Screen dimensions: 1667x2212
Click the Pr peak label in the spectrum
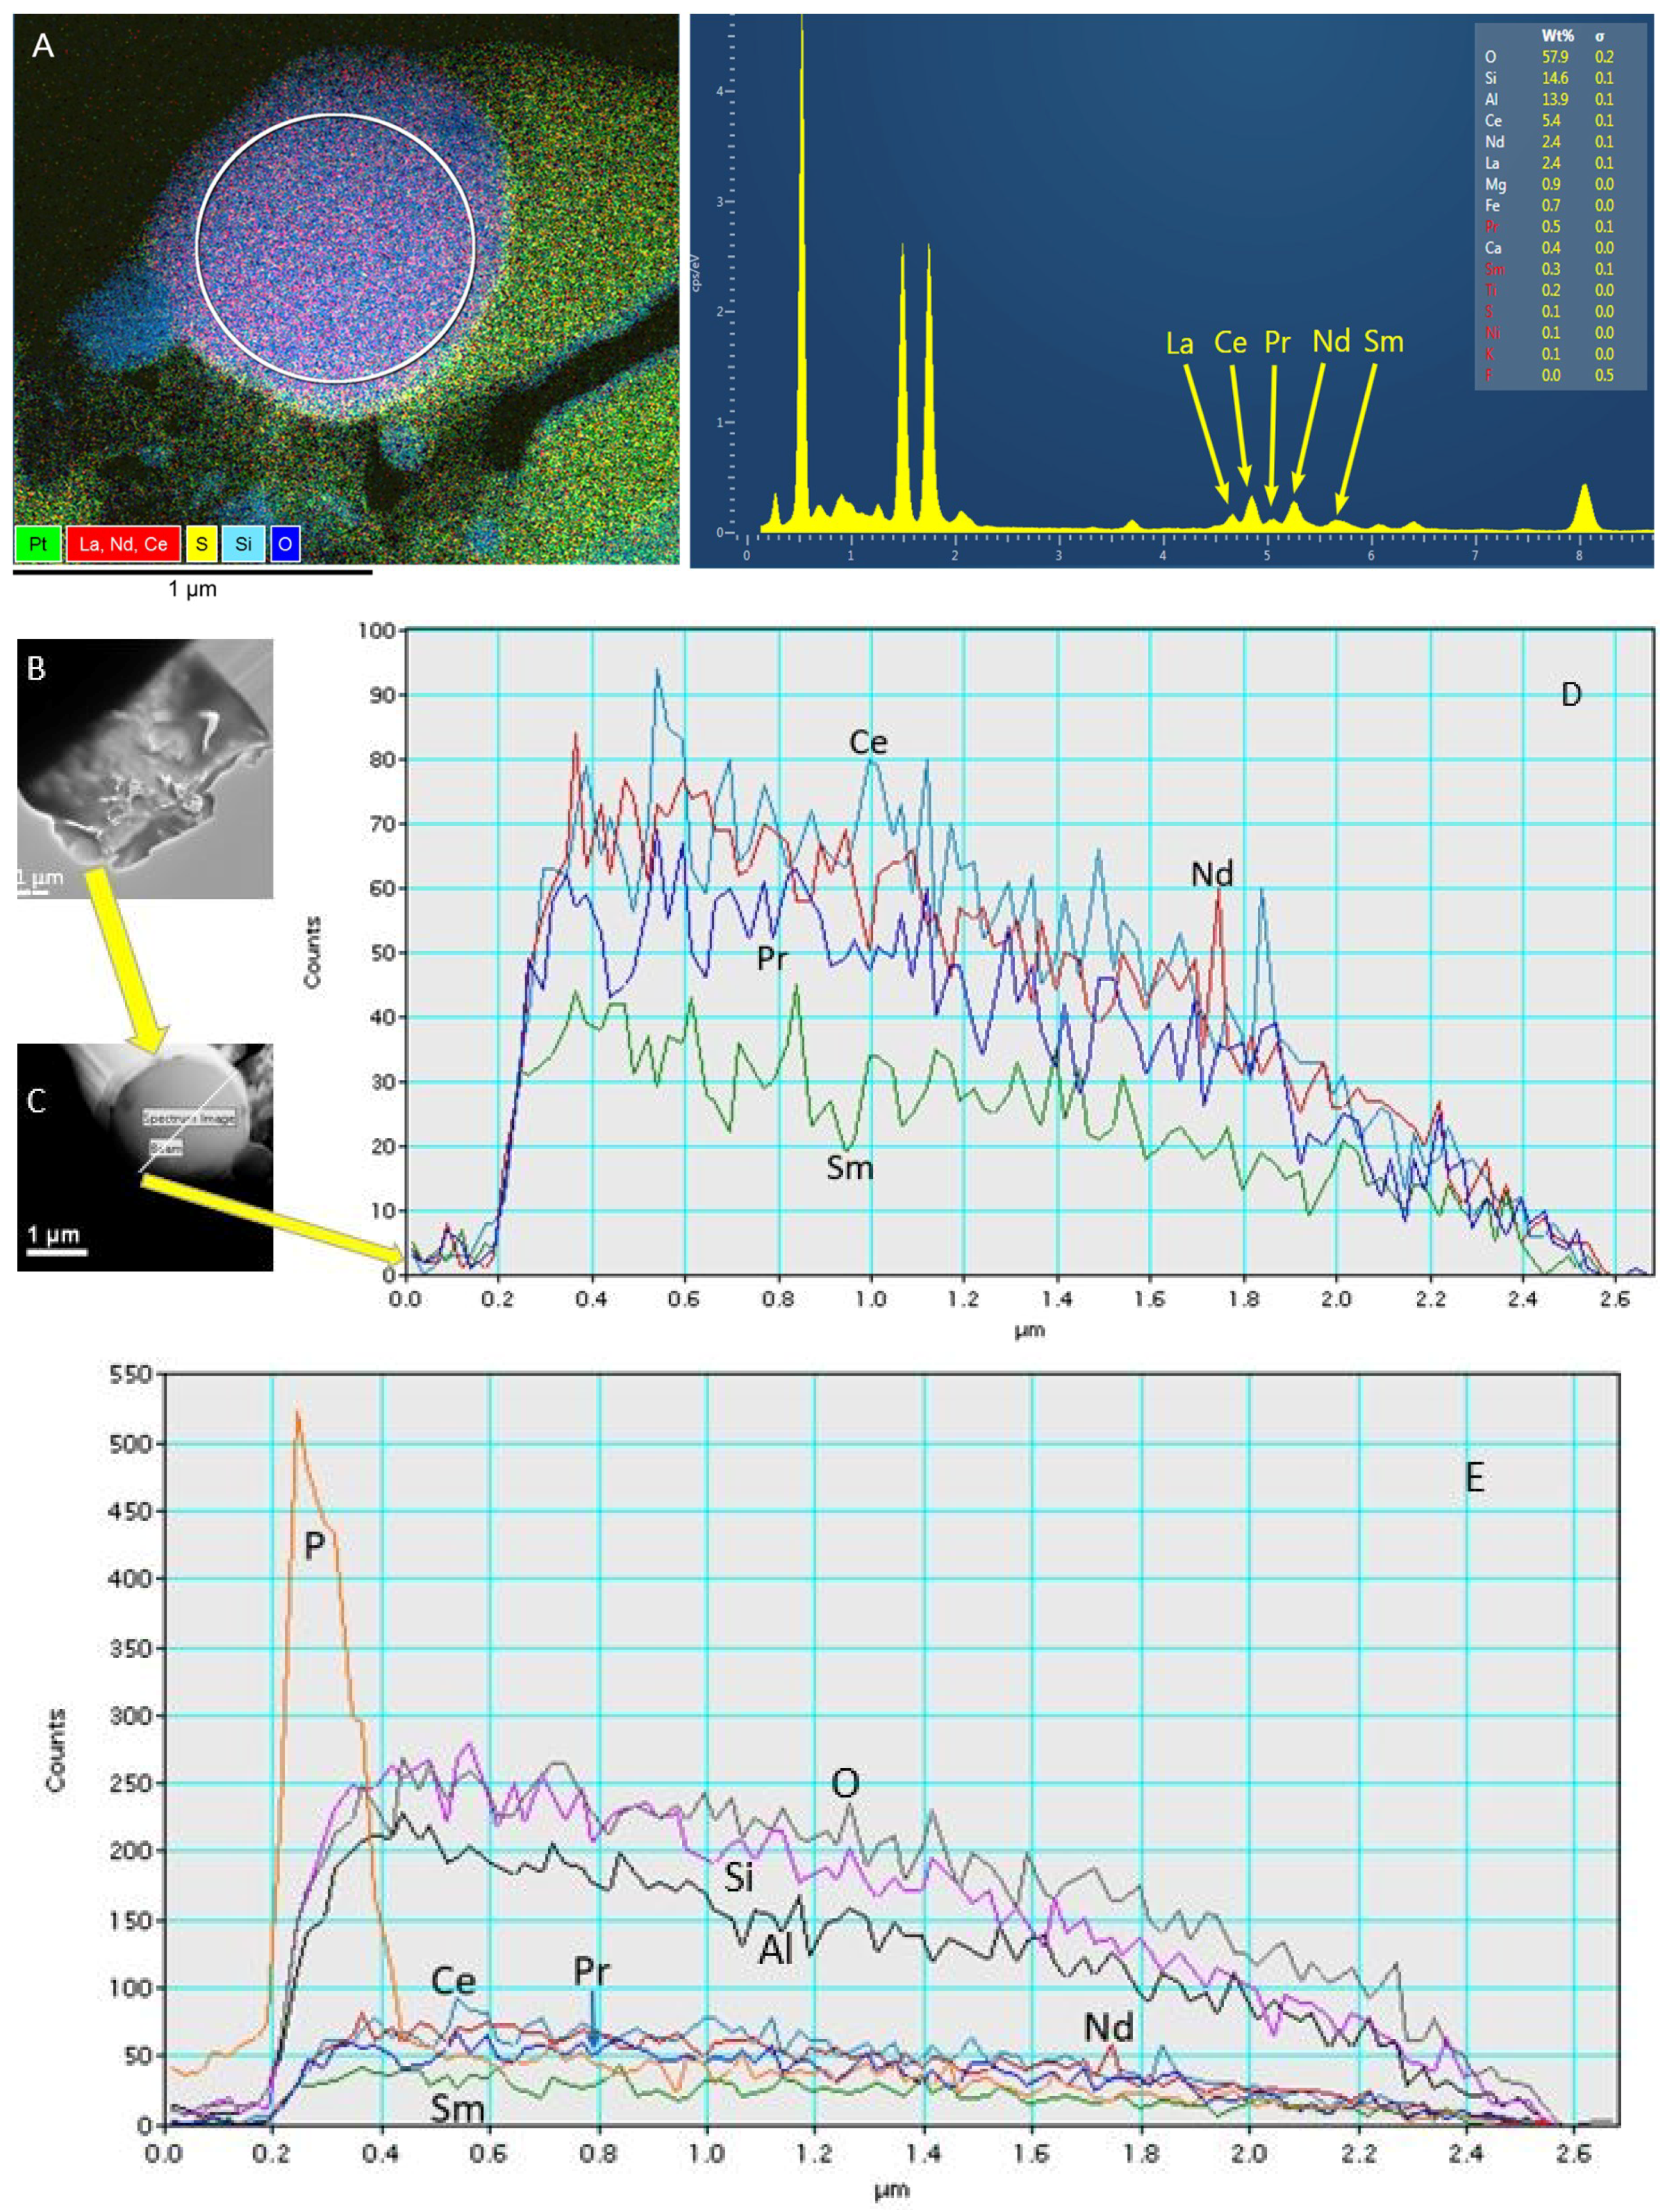click(x=1277, y=343)
